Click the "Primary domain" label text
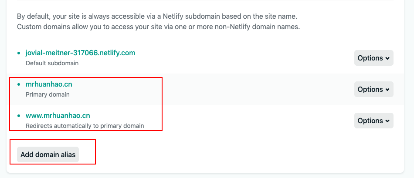 (48, 94)
